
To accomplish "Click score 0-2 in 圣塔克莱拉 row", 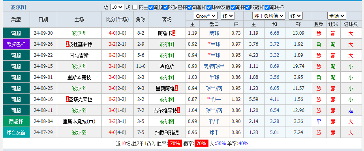I will (x=112, y=99).
